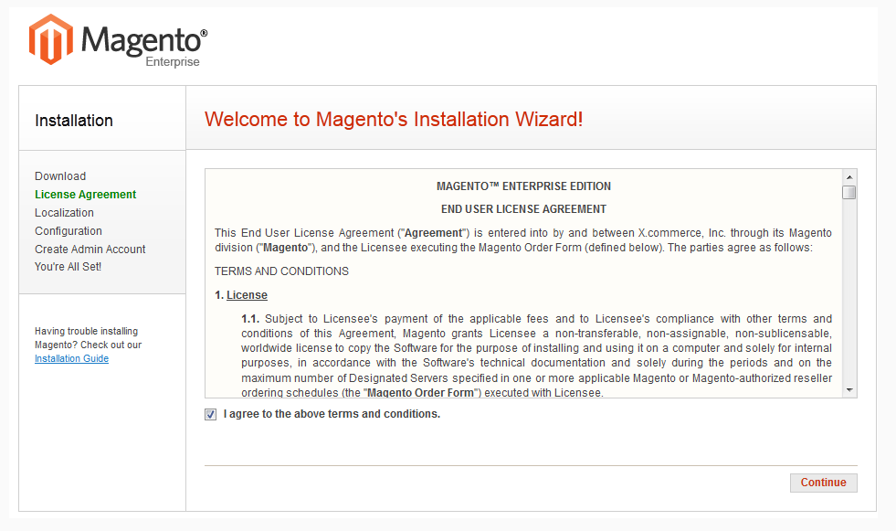Select the You're All Set! step
896x531 pixels.
coord(68,266)
